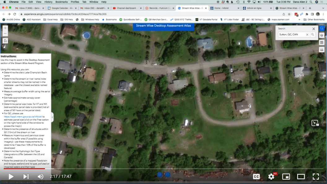Switch to Inbox (56) Gmail tab

click(x=95, y=8)
